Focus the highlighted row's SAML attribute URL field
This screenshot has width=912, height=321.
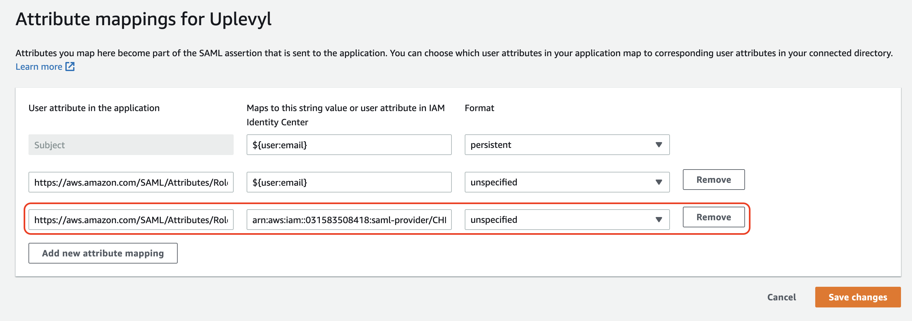pyautogui.click(x=131, y=220)
